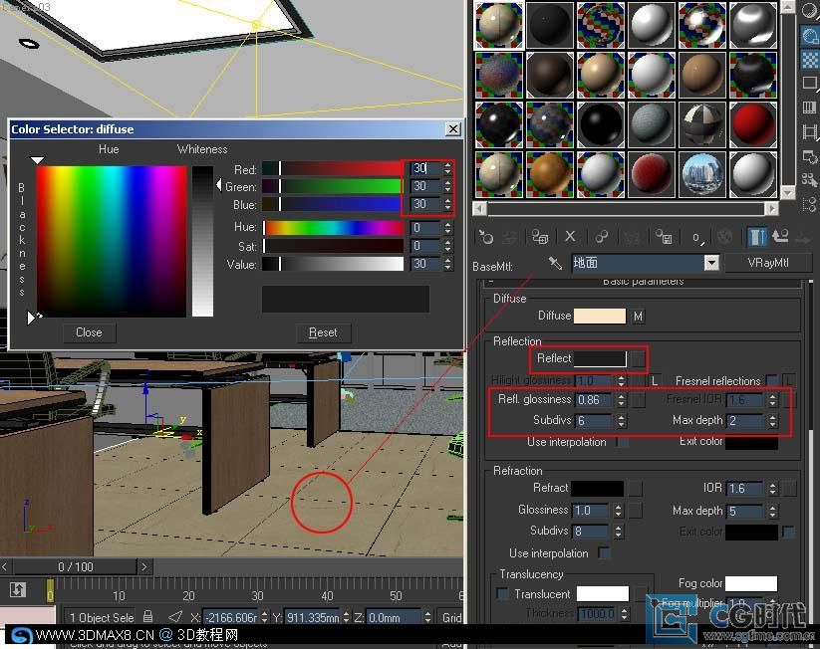
Task: Select the red sphere material slot
Action: pyautogui.click(x=753, y=124)
